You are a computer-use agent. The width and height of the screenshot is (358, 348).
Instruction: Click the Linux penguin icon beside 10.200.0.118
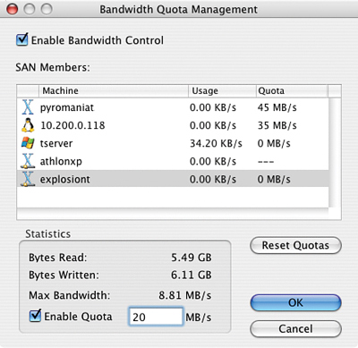(x=28, y=125)
